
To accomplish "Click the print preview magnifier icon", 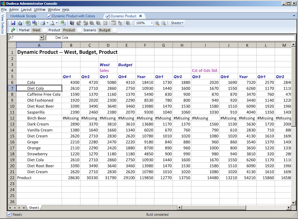I will click(x=52, y=23).
